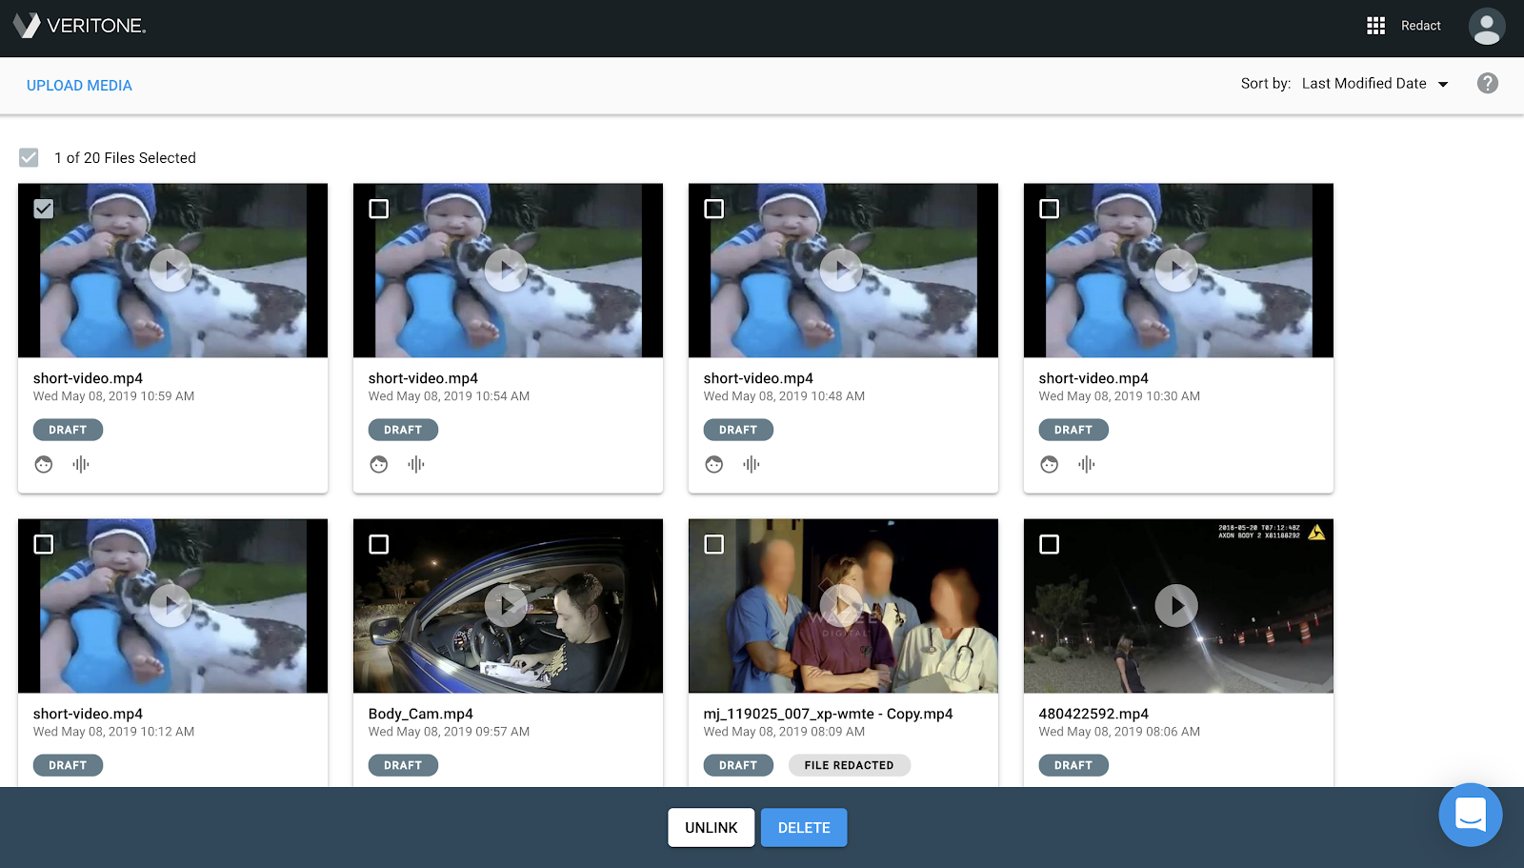Image resolution: width=1524 pixels, height=868 pixels.
Task: Toggle the select all files checkbox
Action: coord(30,158)
